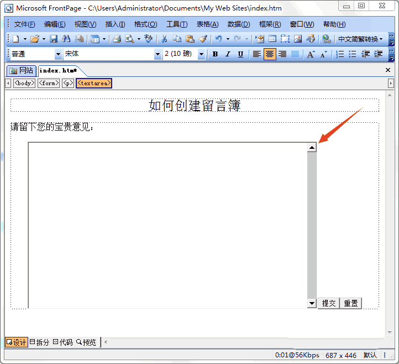The width and height of the screenshot is (399, 364).
Task: Click the 提交 submit button
Action: (328, 303)
